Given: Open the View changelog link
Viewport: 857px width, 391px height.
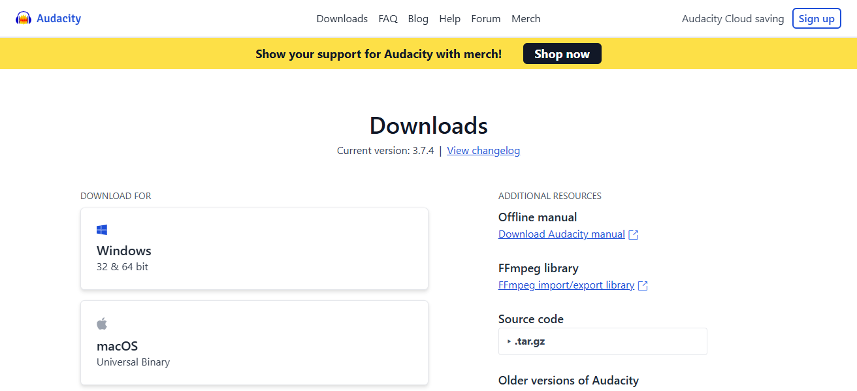Looking at the screenshot, I should tap(483, 151).
